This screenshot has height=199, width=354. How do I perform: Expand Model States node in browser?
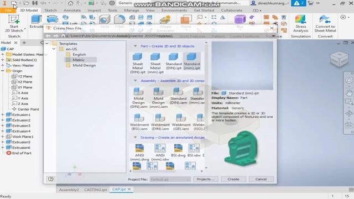pyautogui.click(x=2, y=54)
